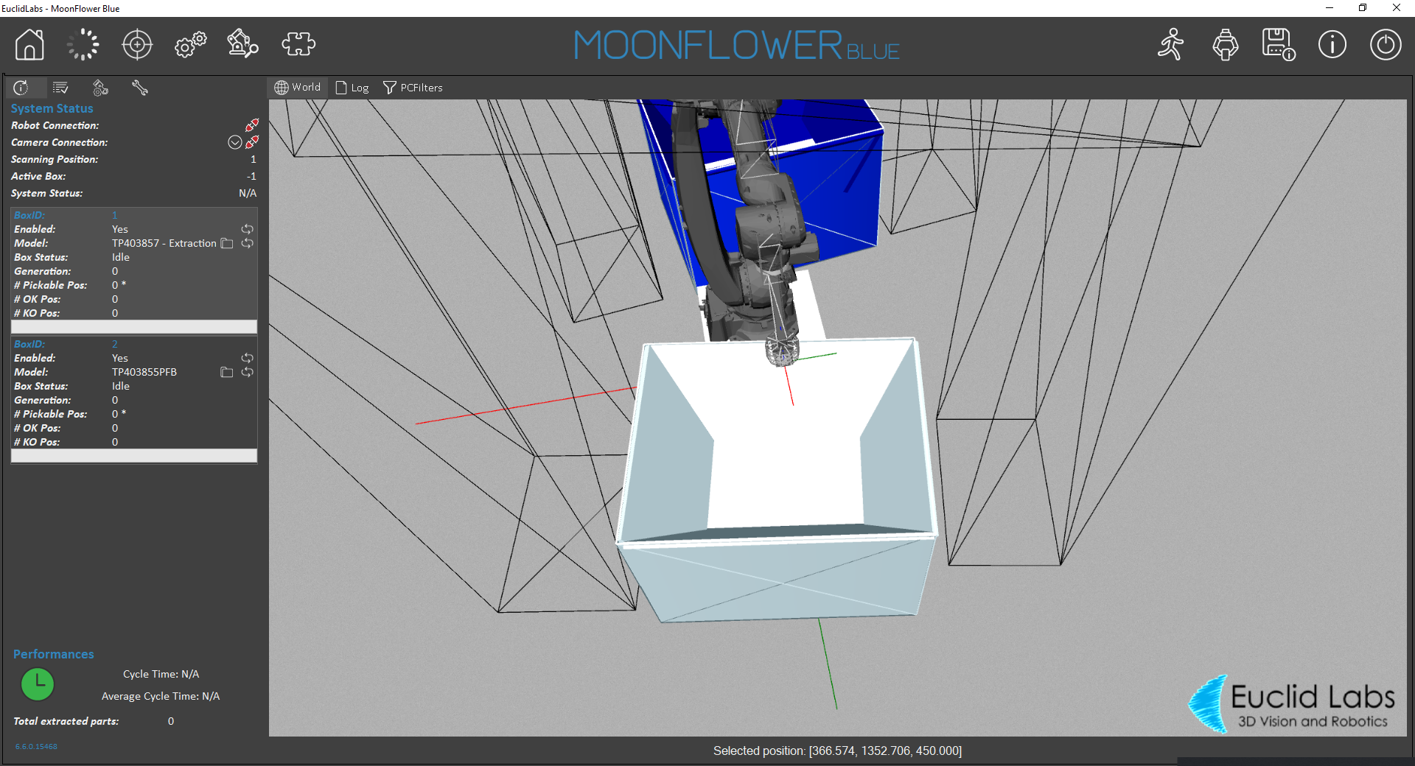This screenshot has width=1415, height=766.
Task: Click the 'Total extracted parts:' label
Action: [66, 721]
